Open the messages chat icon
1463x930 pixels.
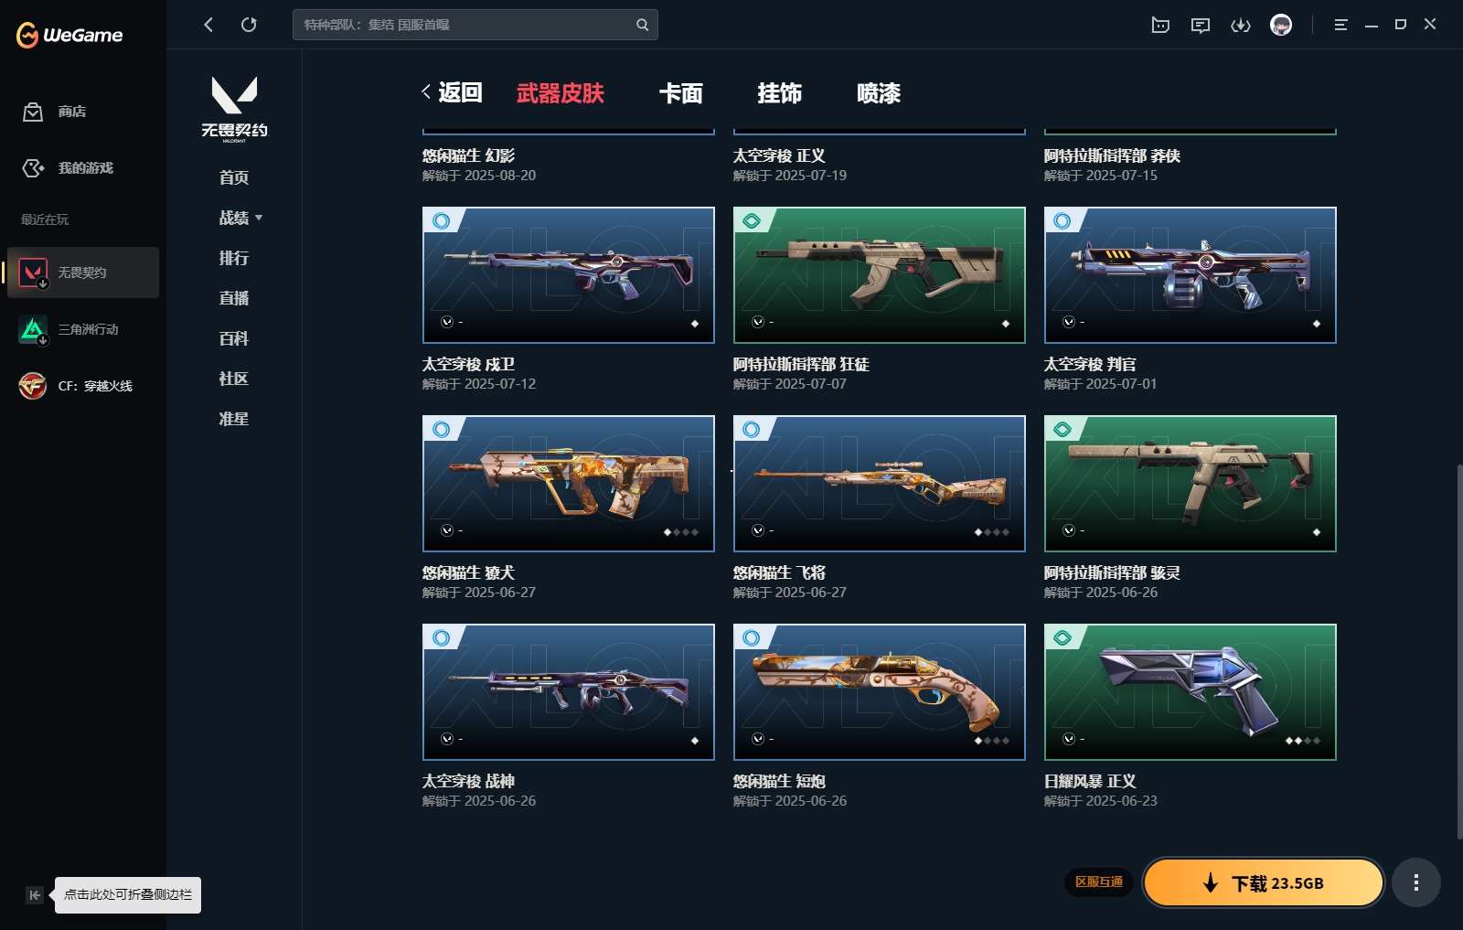point(1200,25)
